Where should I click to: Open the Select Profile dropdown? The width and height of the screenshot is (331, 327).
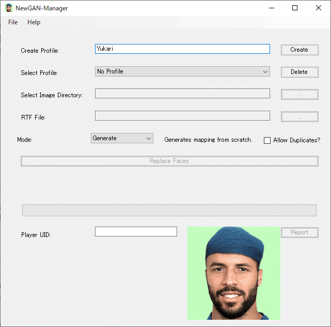pos(182,71)
